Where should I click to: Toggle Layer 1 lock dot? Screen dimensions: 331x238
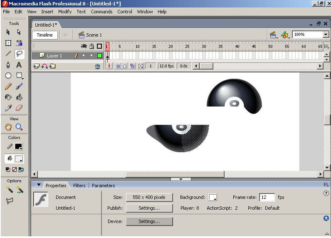coord(91,55)
